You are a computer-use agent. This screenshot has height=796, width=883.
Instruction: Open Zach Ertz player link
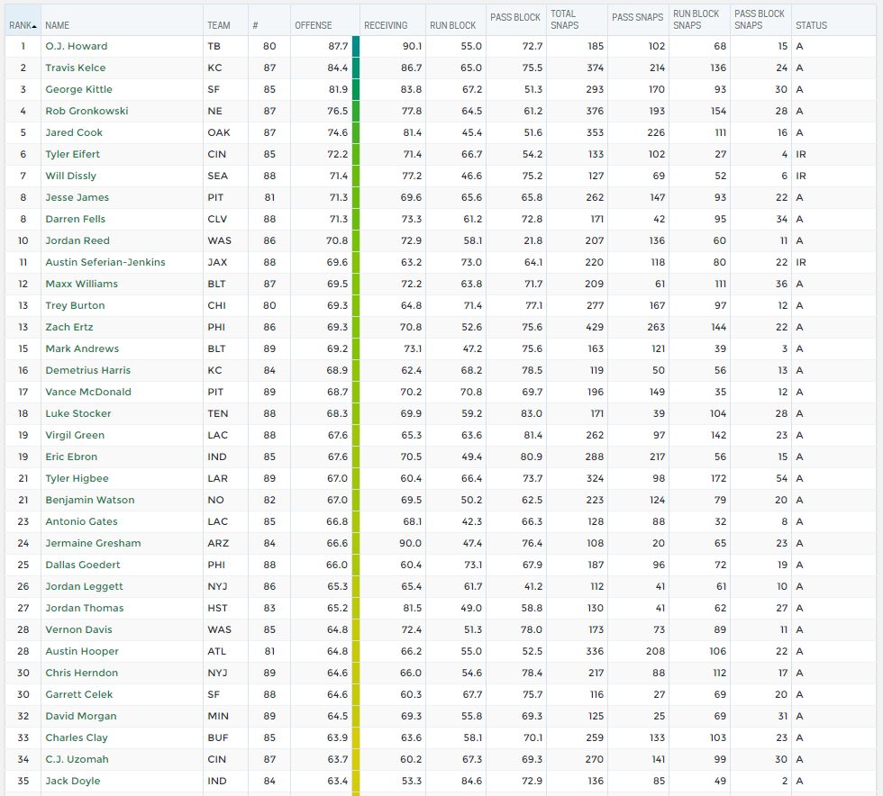[x=69, y=327]
